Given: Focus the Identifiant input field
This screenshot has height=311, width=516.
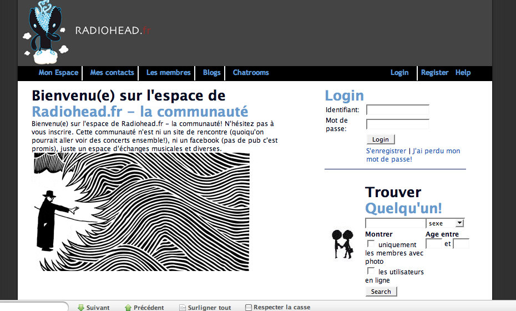Looking at the screenshot, I should [x=397, y=110].
